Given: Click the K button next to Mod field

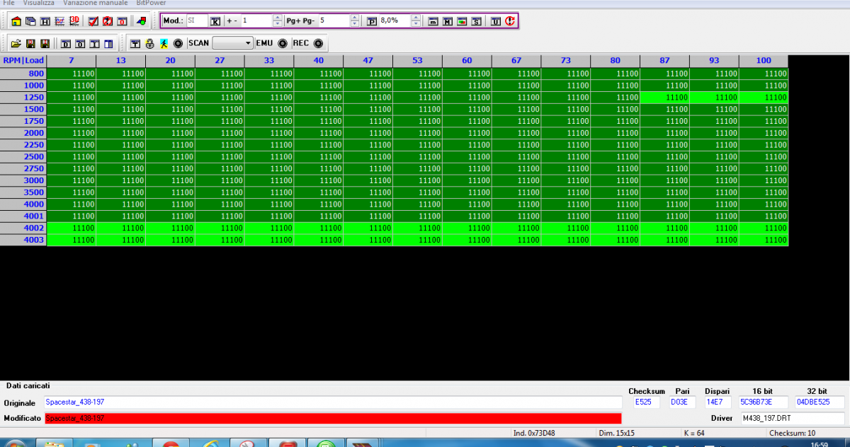Looking at the screenshot, I should [x=215, y=21].
